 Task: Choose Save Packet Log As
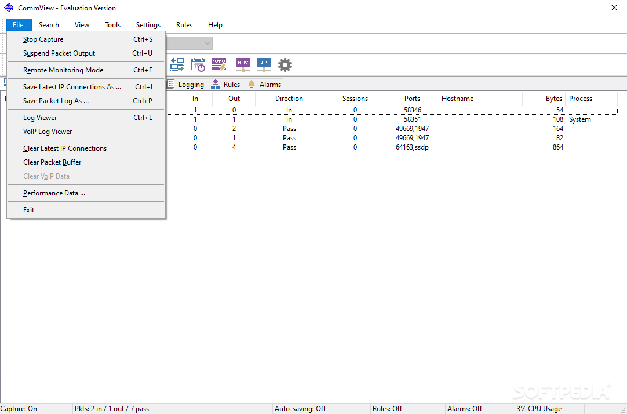[x=86, y=101]
